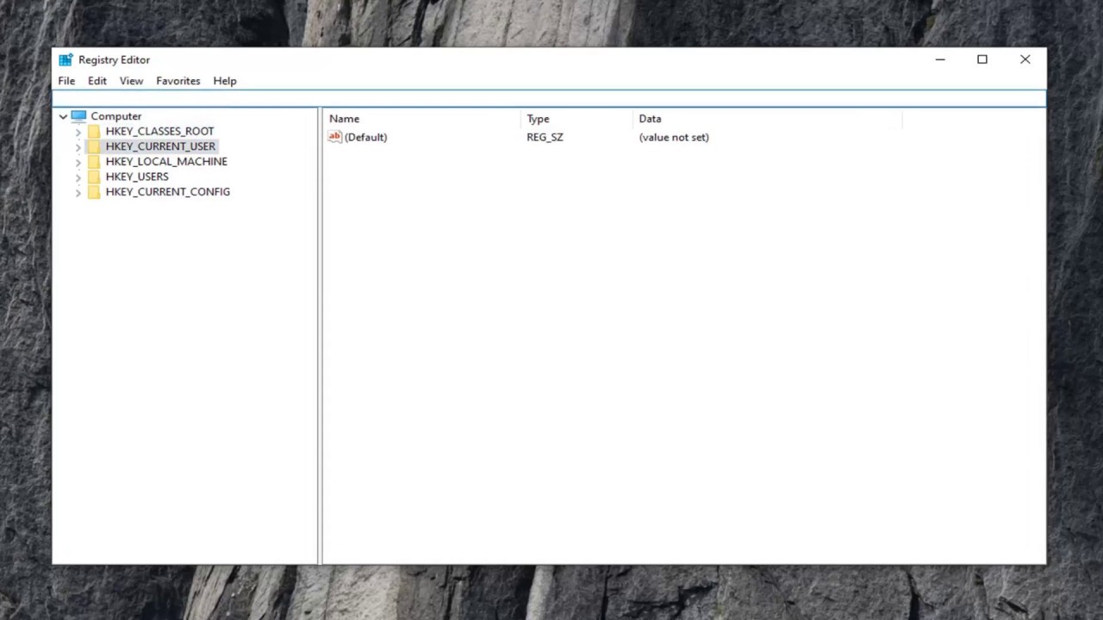Select the HKEY_CLASSES_ROOT label
Viewport: 1103px width, 620px height.
tap(159, 131)
